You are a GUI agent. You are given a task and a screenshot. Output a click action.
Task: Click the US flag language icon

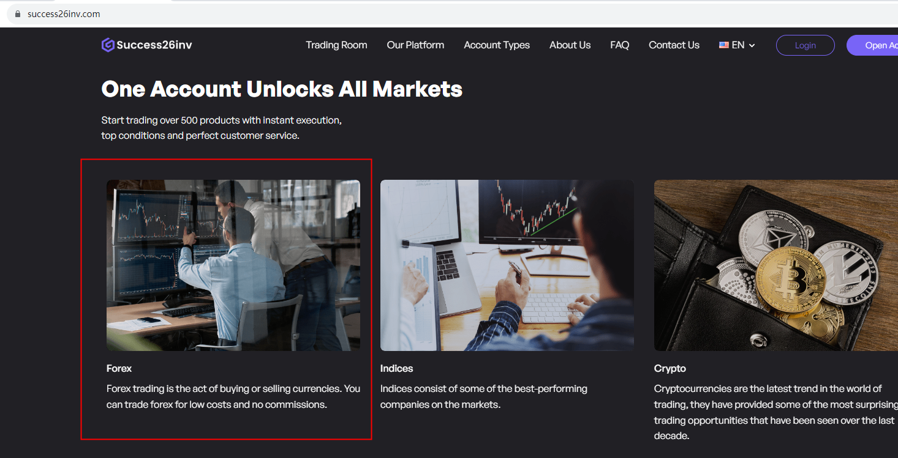tap(724, 45)
